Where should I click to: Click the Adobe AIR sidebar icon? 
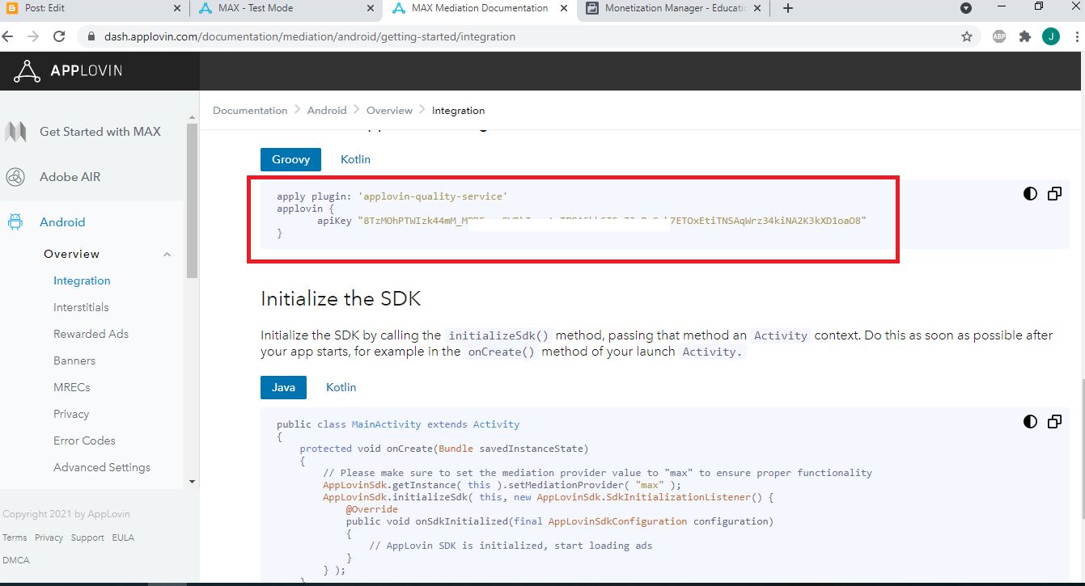coord(15,177)
